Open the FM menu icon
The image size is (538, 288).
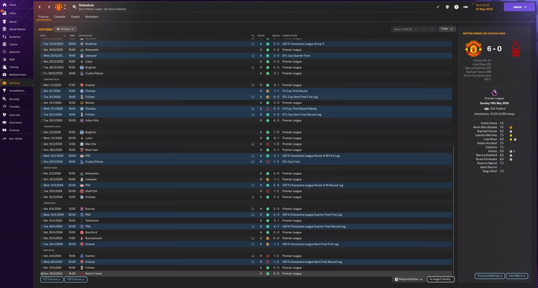pyautogui.click(x=466, y=7)
